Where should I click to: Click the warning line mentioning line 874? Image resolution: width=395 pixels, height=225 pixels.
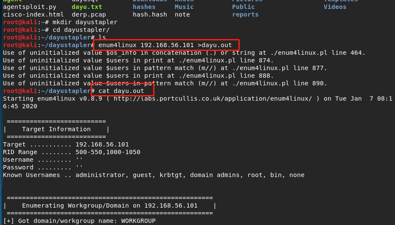coord(138,60)
